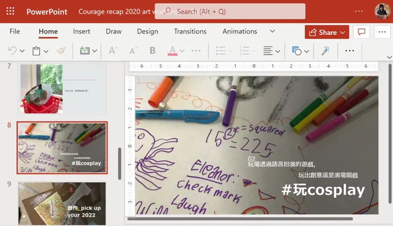This screenshot has height=226, width=393.
Task: Expand the numbering style dropdown
Action: click(x=254, y=51)
